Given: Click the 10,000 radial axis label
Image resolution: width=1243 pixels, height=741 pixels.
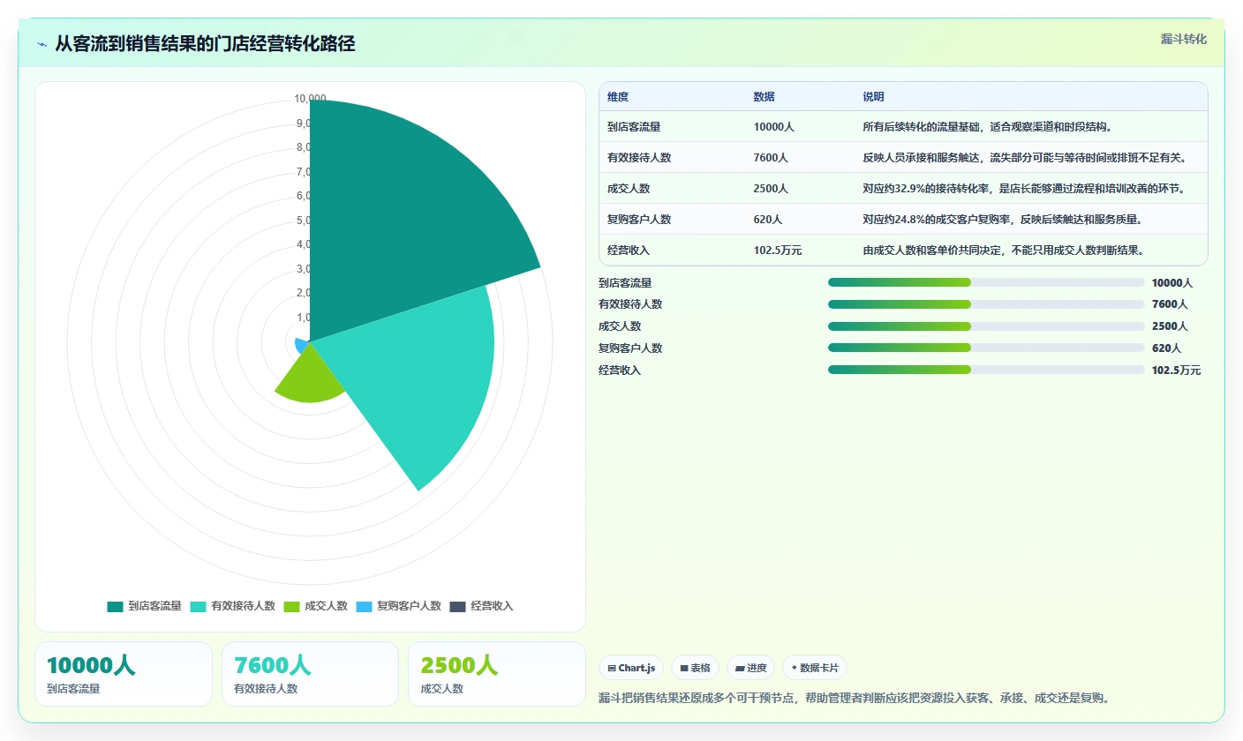Looking at the screenshot, I should 311,99.
